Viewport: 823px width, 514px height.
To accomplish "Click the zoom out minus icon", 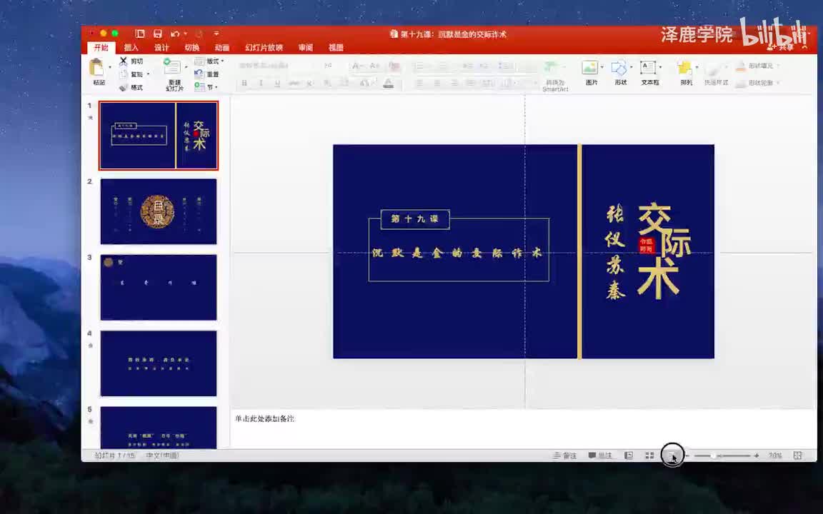I will [687, 455].
